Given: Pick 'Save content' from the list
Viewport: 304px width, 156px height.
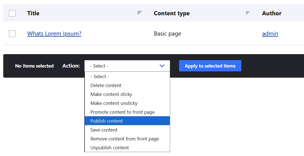Looking at the screenshot, I should click(104, 130).
